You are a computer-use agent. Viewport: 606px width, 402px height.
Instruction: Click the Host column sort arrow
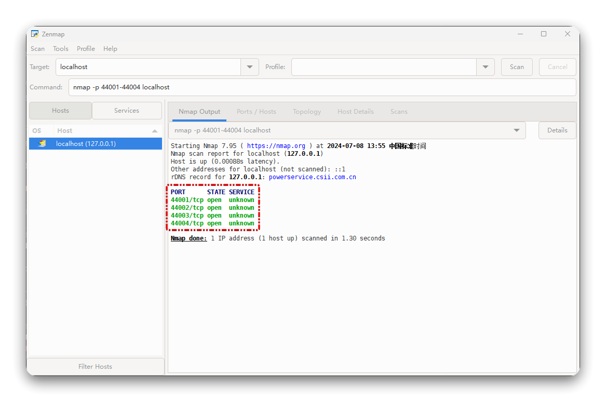point(155,131)
